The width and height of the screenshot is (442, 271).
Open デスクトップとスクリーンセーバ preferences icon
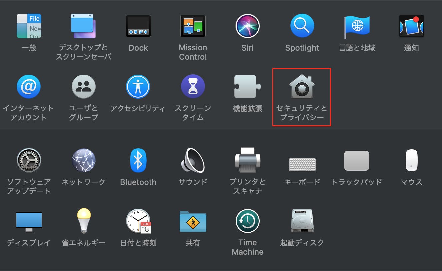tap(83, 26)
